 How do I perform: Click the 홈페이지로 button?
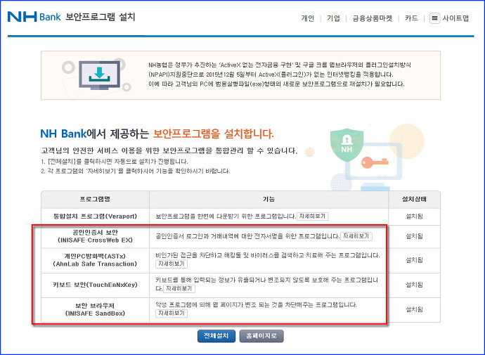[261, 336]
